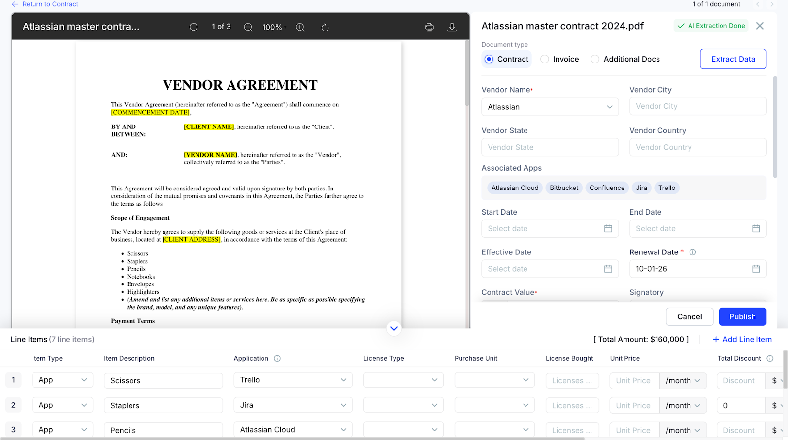Open Item Type dropdown for row 3

[x=63, y=430]
